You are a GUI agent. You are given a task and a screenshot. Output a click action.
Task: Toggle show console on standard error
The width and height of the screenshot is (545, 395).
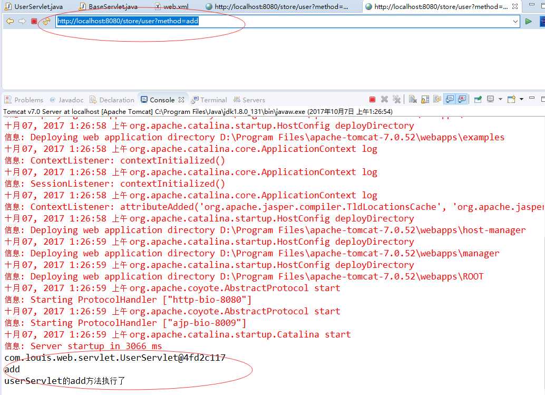pyautogui.click(x=462, y=100)
